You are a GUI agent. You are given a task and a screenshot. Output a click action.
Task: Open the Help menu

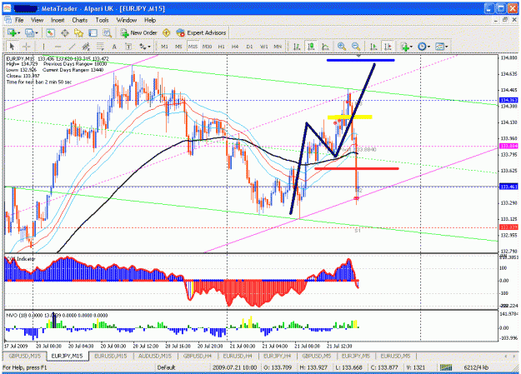click(150, 20)
